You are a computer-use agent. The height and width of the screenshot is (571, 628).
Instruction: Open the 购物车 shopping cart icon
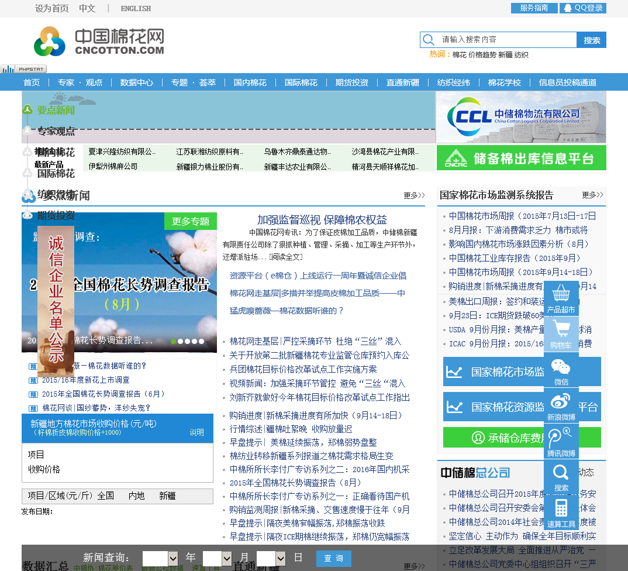[x=561, y=334]
